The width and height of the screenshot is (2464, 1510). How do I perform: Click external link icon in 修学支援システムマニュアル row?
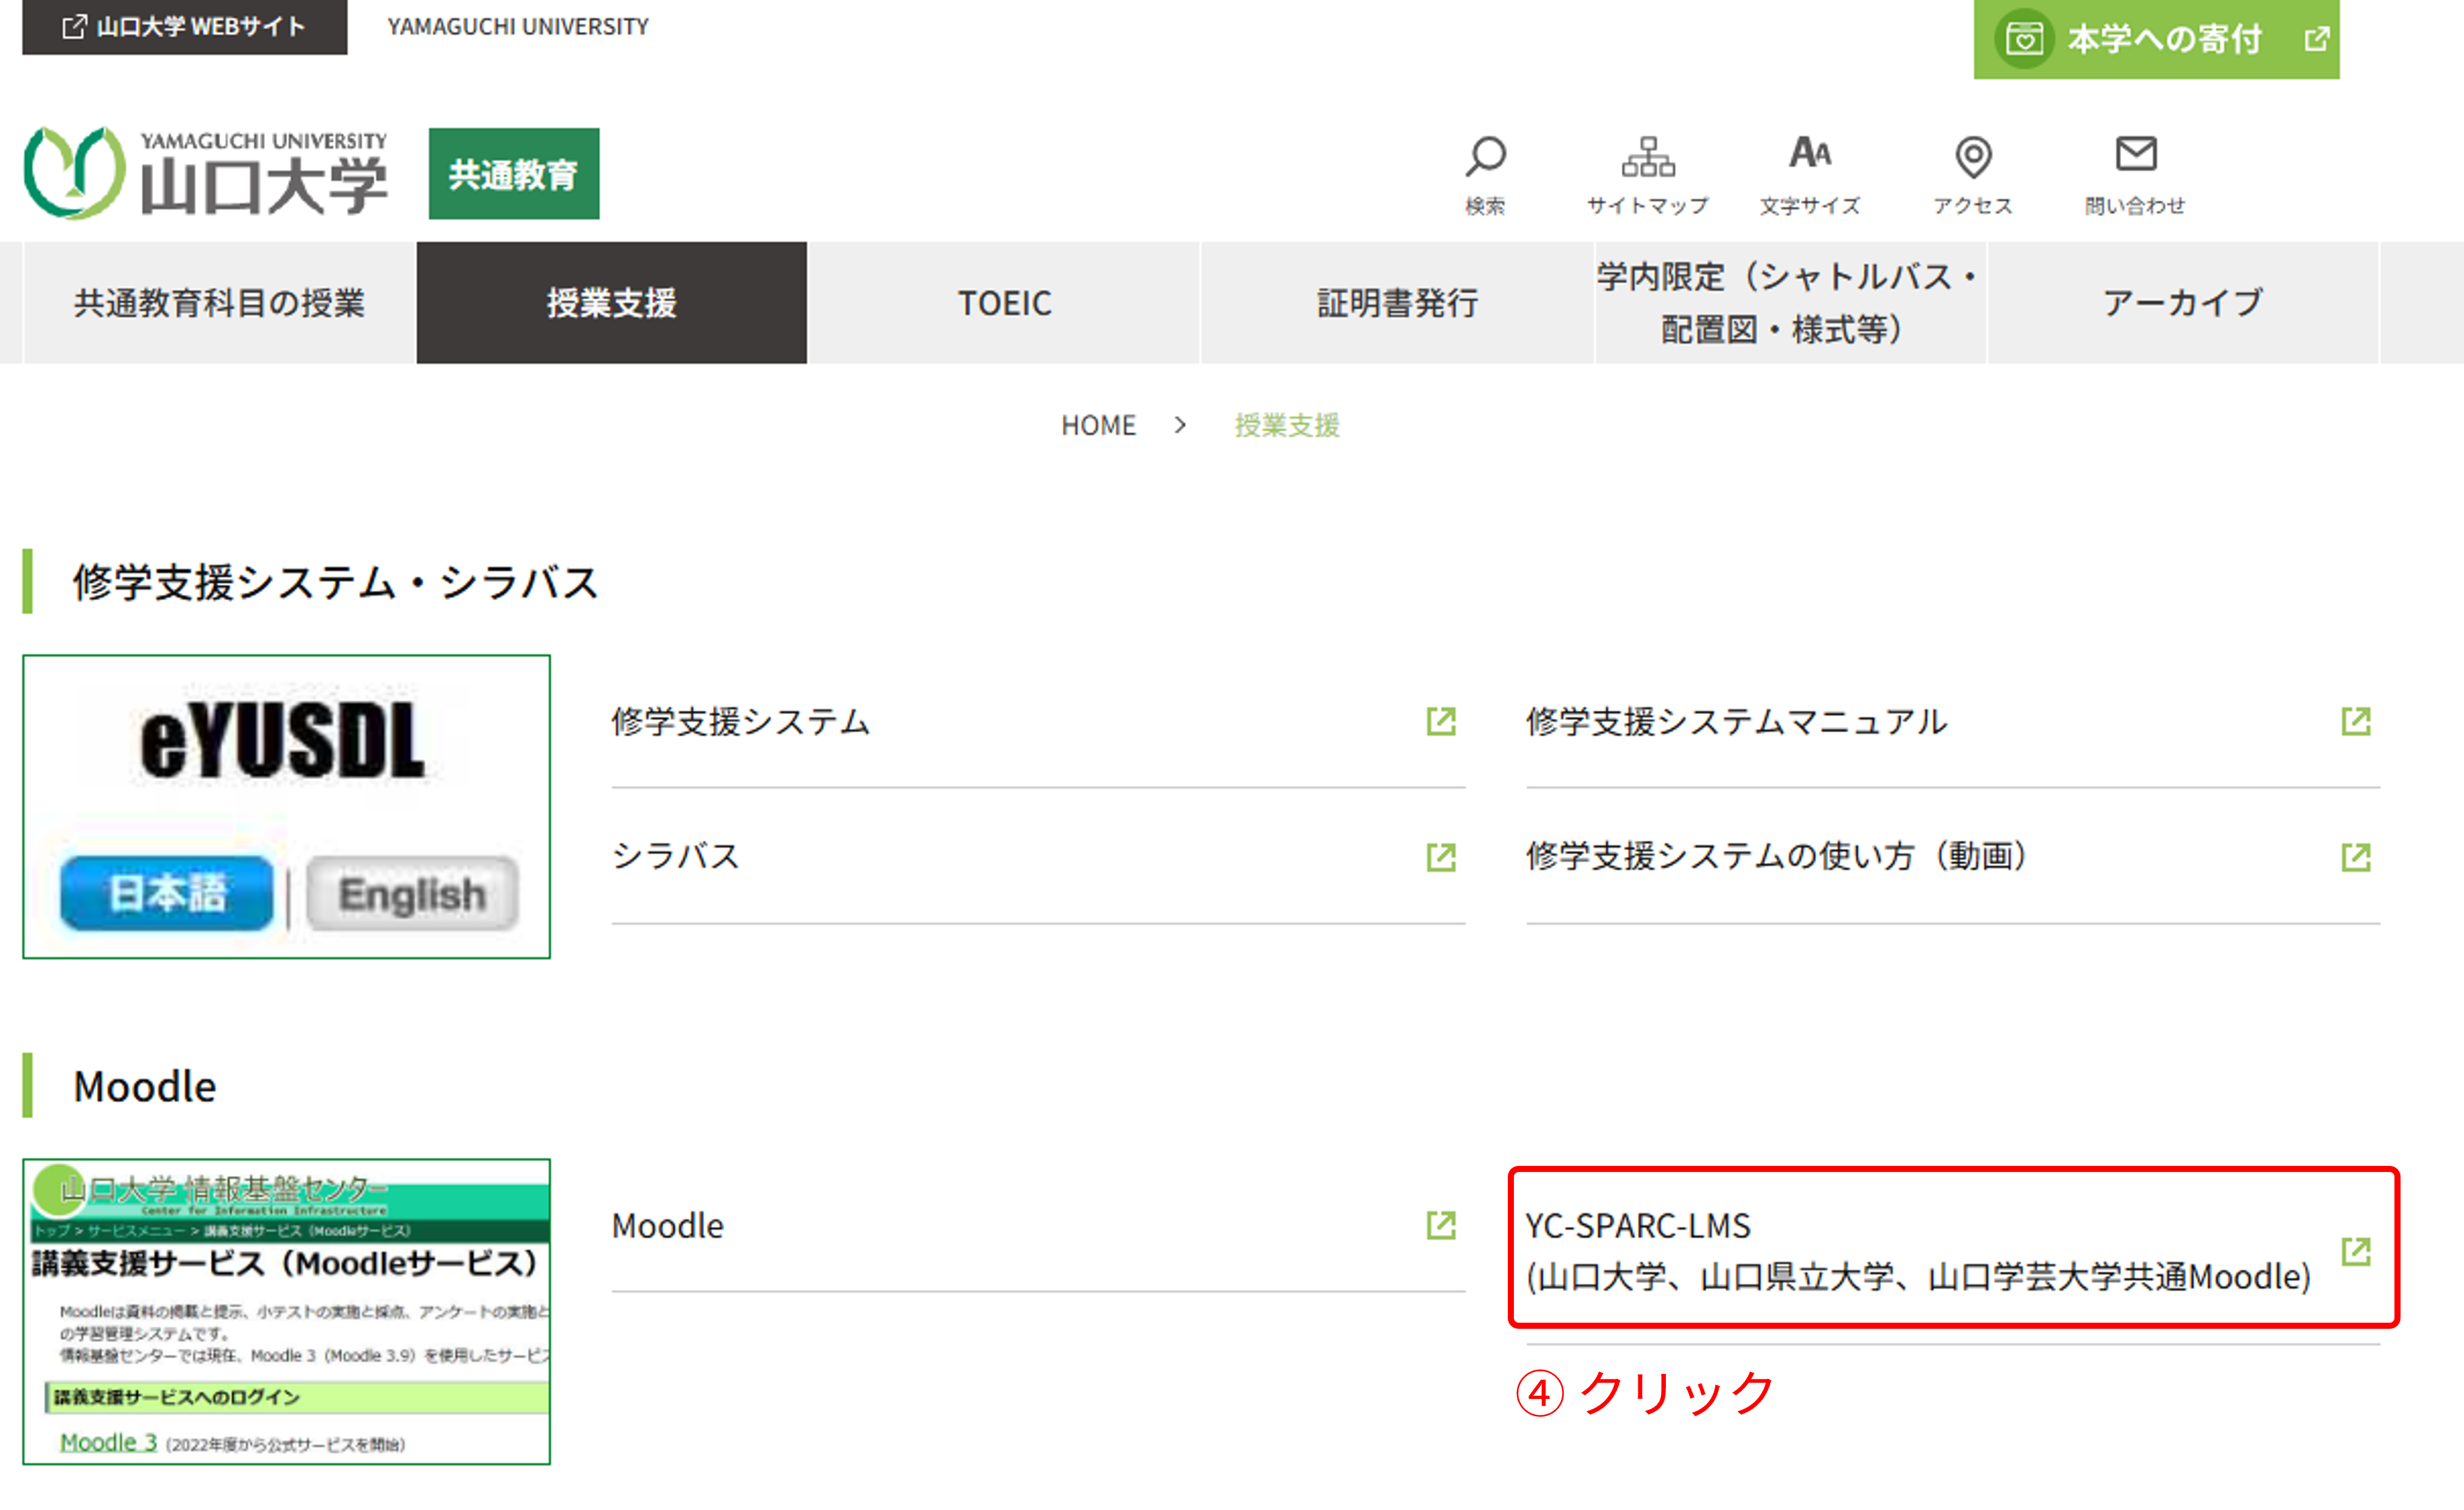tap(2356, 721)
